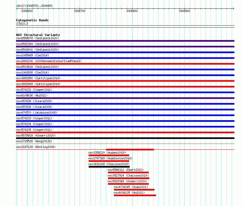Open variant nsv1060926 (Coe2014) label
The image size is (242, 206).
click(33, 72)
